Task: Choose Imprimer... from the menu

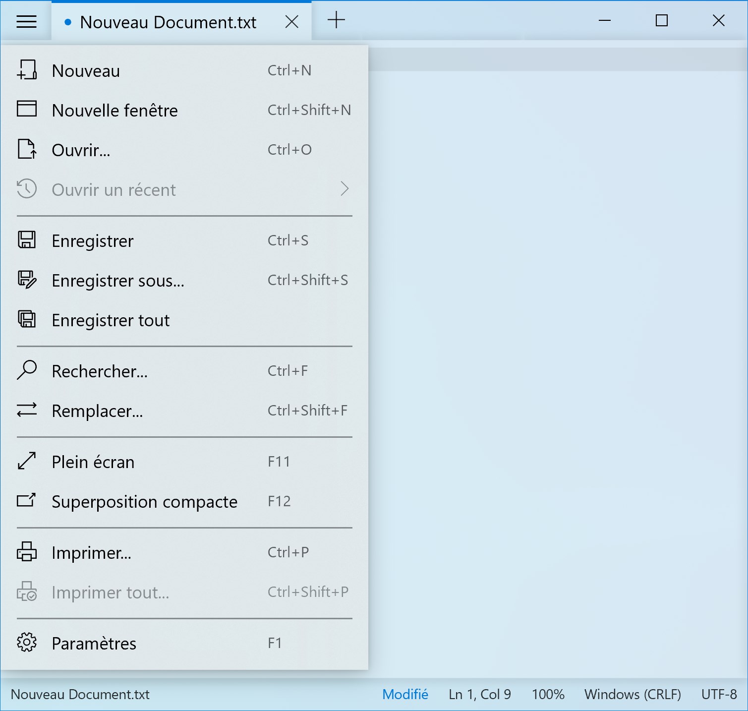Action: tap(184, 552)
